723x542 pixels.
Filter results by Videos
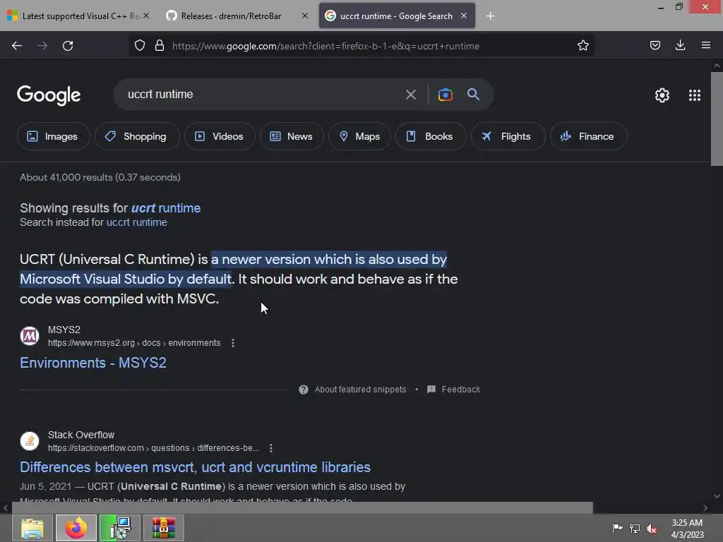click(x=220, y=136)
